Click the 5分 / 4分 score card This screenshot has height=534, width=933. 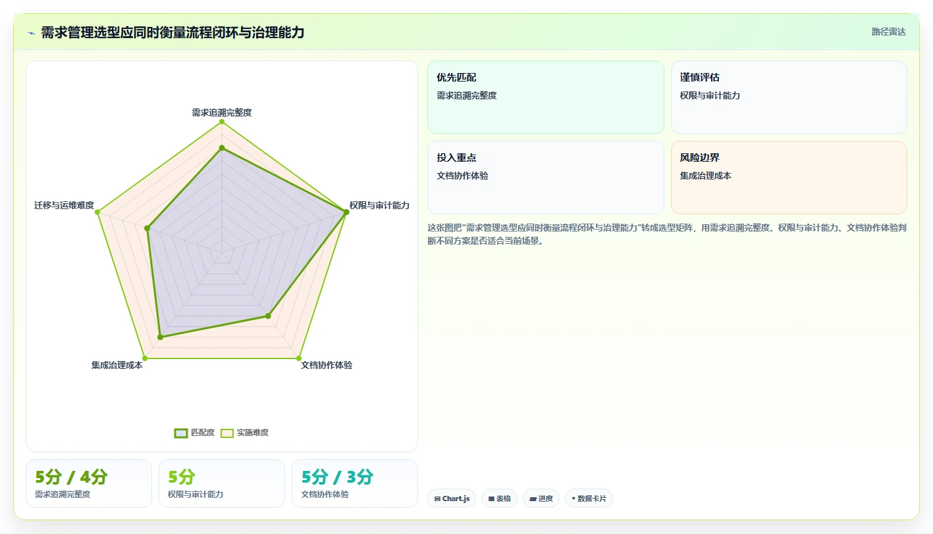coord(89,483)
